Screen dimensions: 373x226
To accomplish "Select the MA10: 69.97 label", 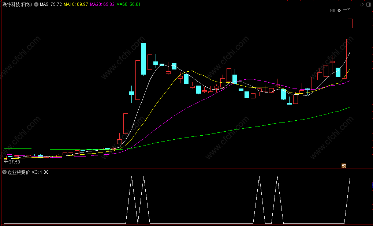I will [x=76, y=4].
